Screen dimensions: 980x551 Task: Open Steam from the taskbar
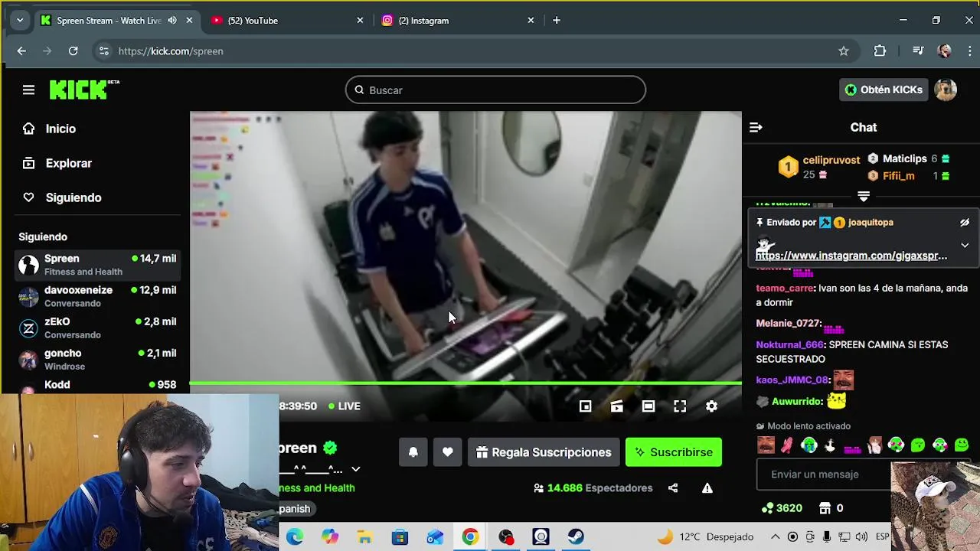[x=576, y=537]
